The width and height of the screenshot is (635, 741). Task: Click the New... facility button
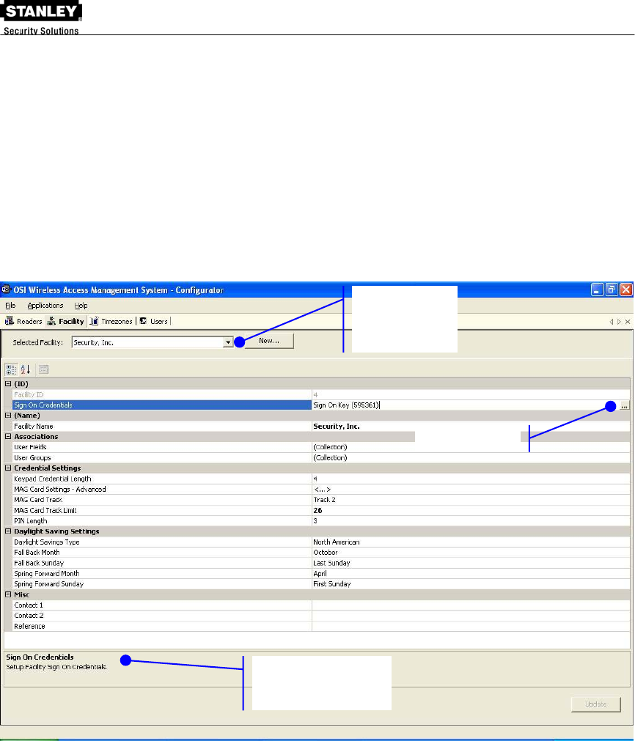pos(269,341)
